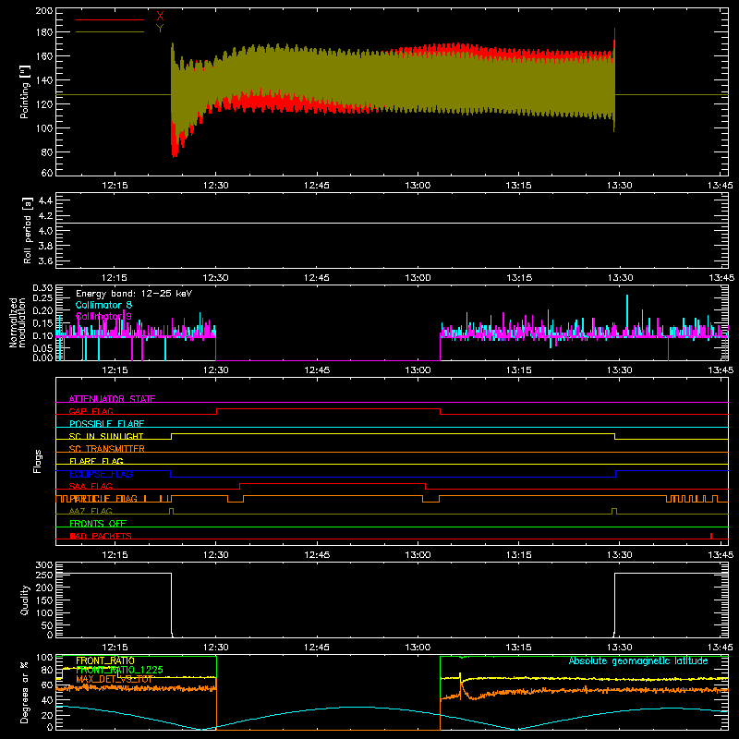Click the 13:45 tick label under Pointing plot

pyautogui.click(x=721, y=186)
